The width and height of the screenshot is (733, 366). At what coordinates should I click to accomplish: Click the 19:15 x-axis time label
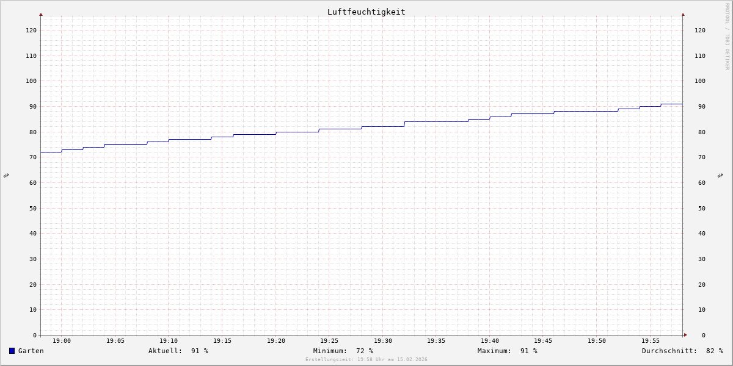pos(222,341)
